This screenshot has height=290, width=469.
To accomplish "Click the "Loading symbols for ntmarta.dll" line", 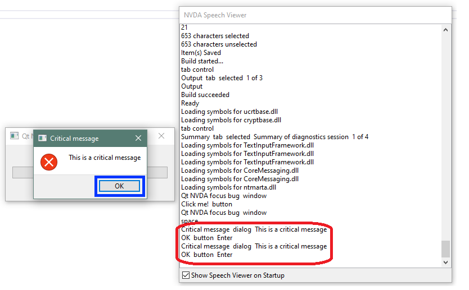I will 228,187.
